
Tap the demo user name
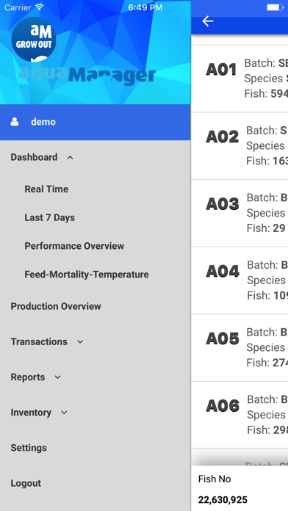tap(43, 122)
